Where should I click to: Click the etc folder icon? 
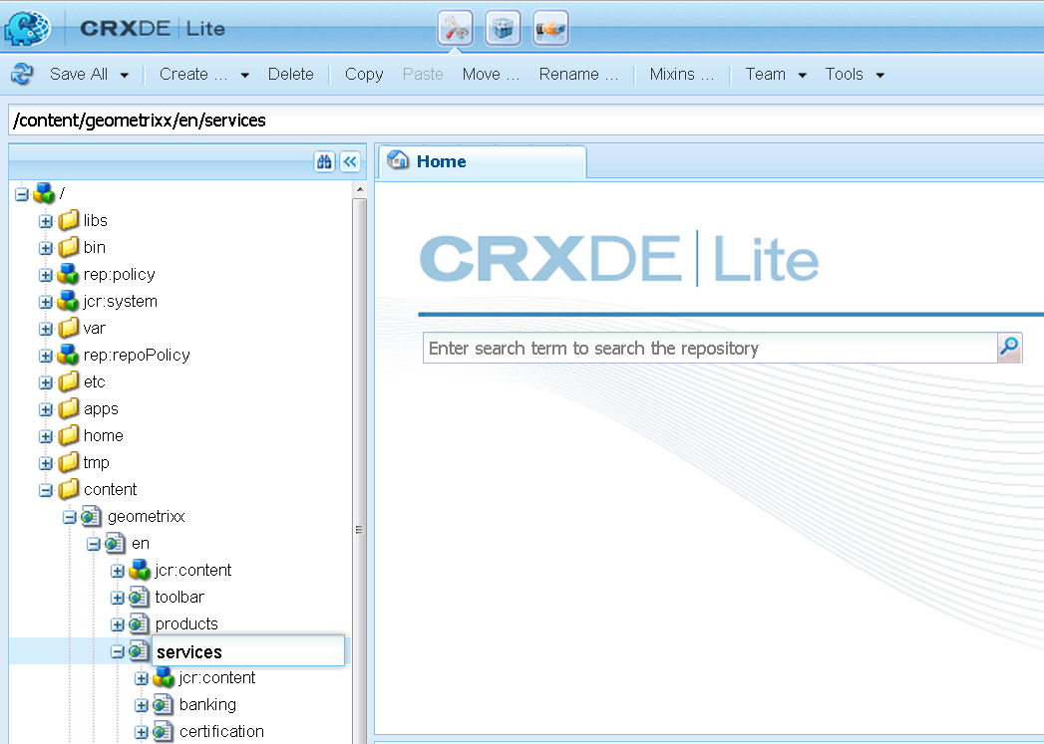click(x=69, y=381)
